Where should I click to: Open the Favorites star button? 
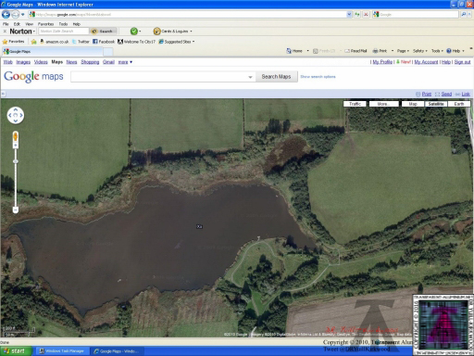(13, 42)
